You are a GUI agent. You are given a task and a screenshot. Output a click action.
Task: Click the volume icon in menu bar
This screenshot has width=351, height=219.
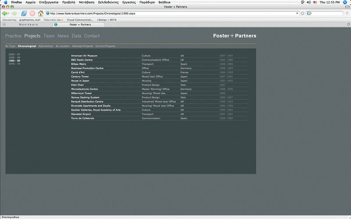[309, 2]
